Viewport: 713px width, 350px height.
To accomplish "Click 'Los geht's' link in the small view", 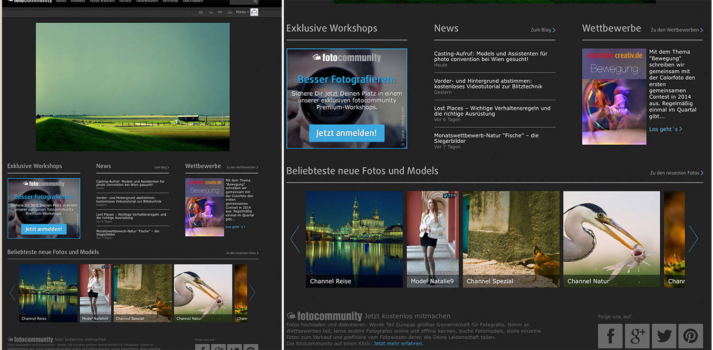I will (234, 227).
